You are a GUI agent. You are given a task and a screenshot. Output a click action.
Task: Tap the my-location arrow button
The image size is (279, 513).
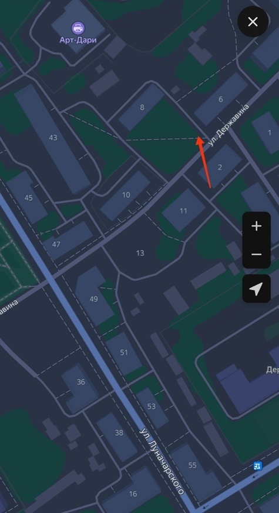(257, 288)
